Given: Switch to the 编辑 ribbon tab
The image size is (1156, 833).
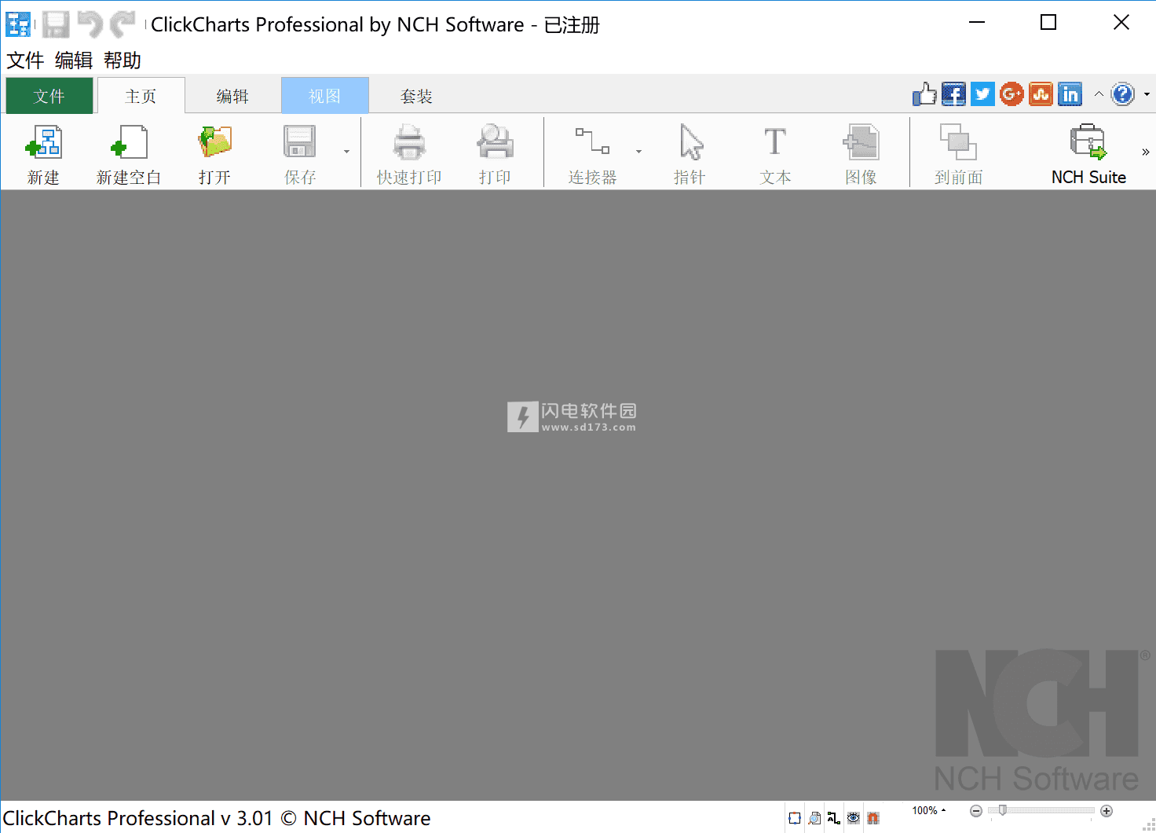Looking at the screenshot, I should (232, 96).
